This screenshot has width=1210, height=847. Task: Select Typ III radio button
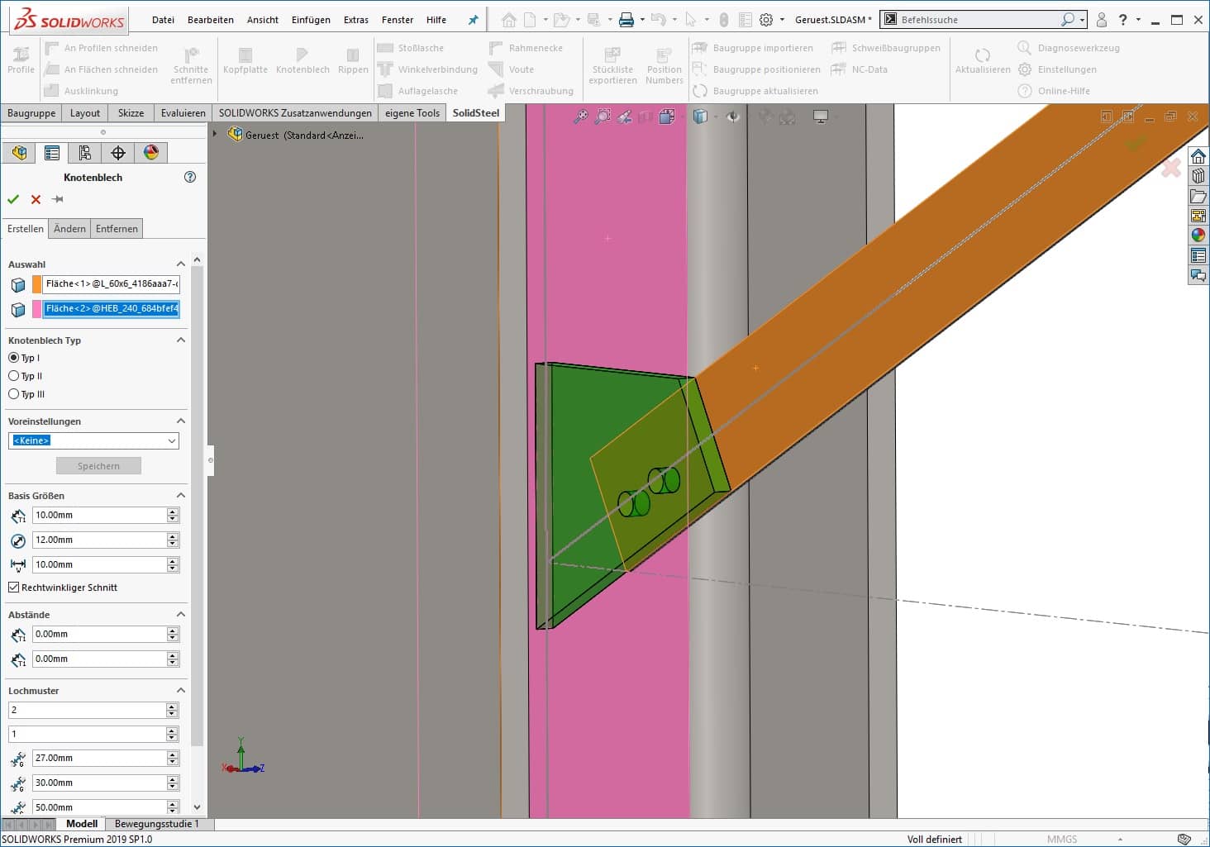click(x=13, y=394)
